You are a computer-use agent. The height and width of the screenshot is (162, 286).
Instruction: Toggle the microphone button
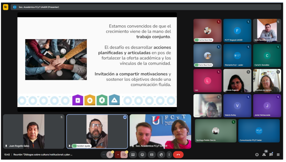110,155
